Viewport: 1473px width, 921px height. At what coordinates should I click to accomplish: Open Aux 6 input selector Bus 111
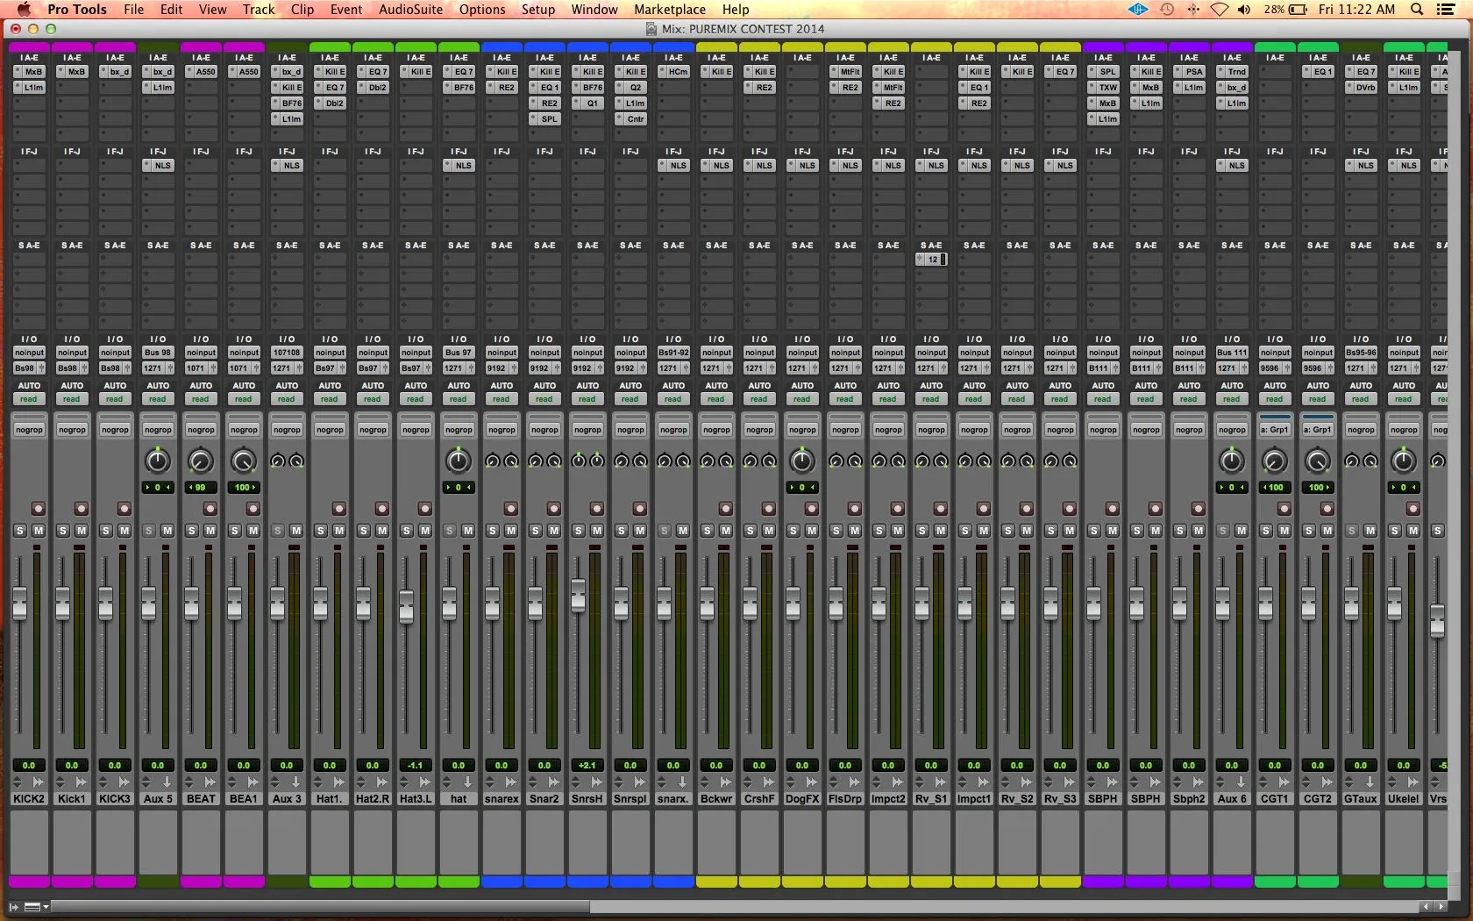[1232, 353]
